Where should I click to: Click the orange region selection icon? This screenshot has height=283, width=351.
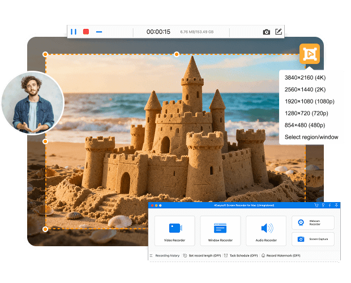click(310, 54)
